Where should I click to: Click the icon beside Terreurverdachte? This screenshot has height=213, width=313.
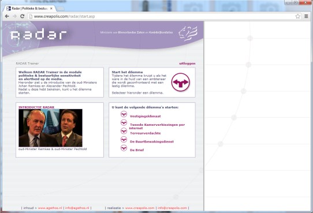coord(124,131)
